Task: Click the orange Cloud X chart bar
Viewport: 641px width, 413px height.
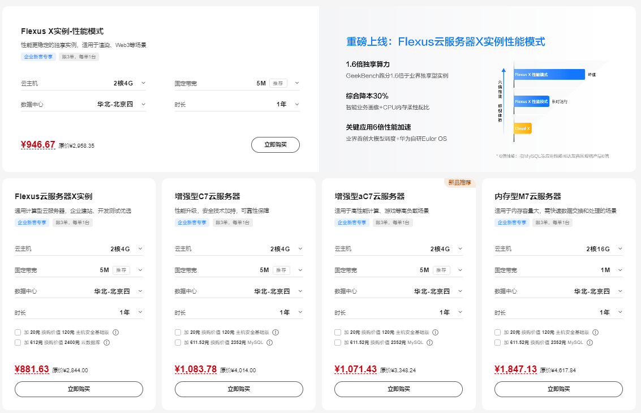Action: point(523,128)
